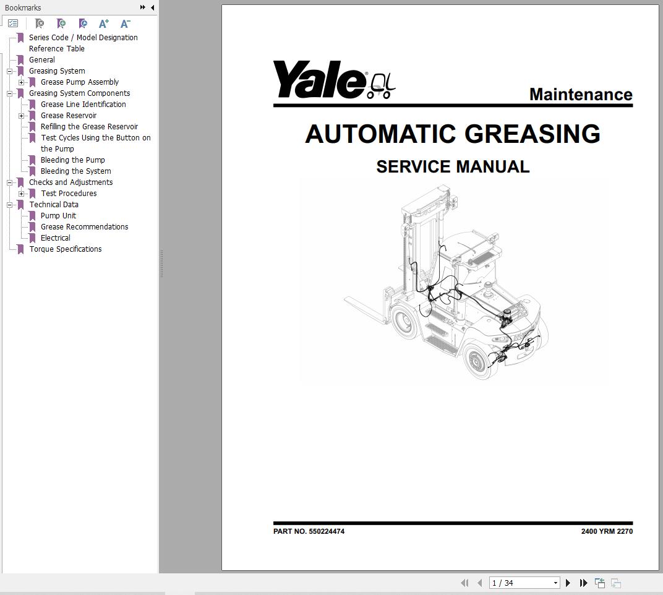663x595 pixels.
Task: Open the Test Procedures bookmark
Action: coord(69,193)
